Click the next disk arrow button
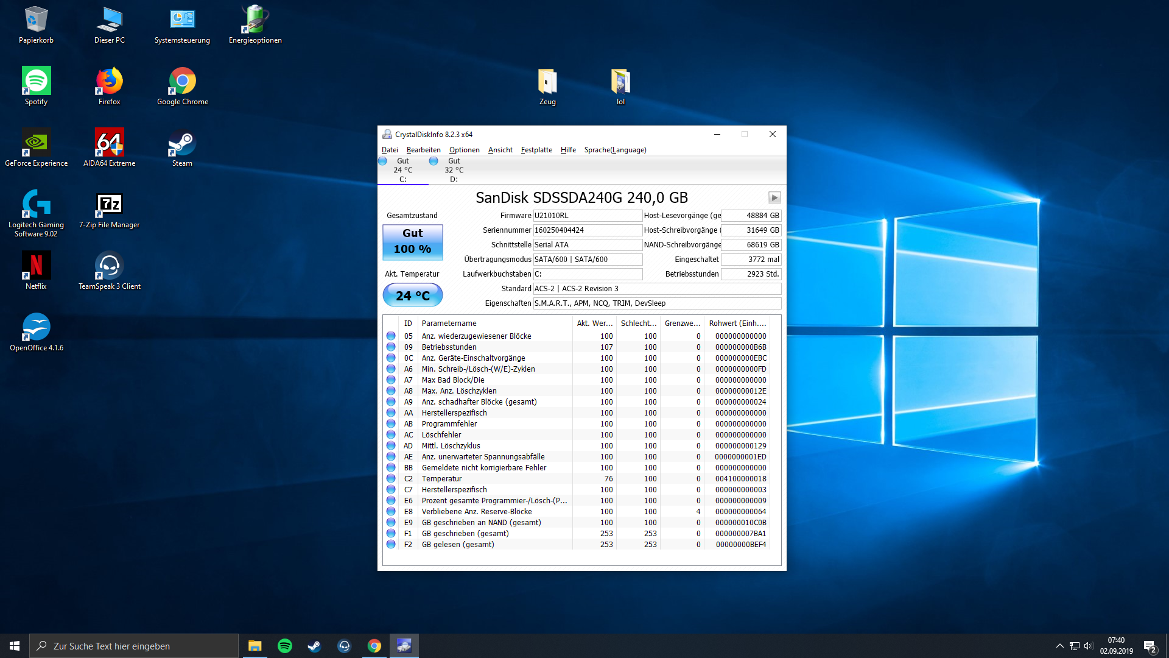Viewport: 1169px width, 658px height. point(774,197)
